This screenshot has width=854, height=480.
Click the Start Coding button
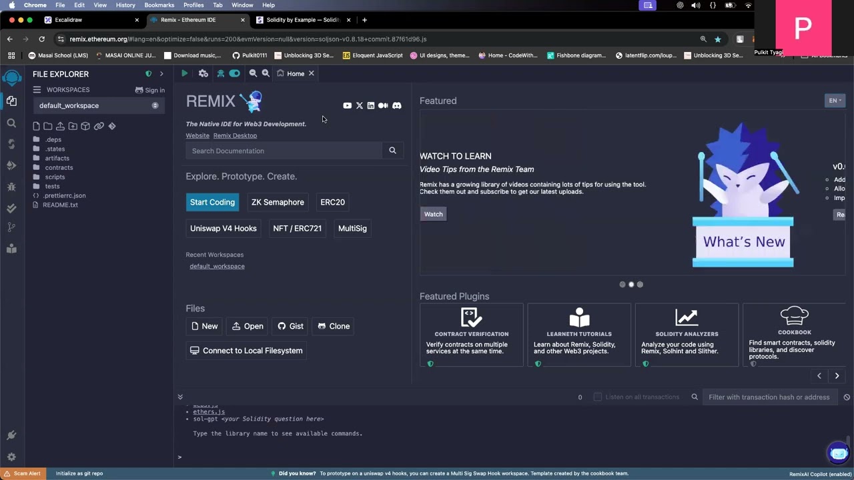point(212,202)
